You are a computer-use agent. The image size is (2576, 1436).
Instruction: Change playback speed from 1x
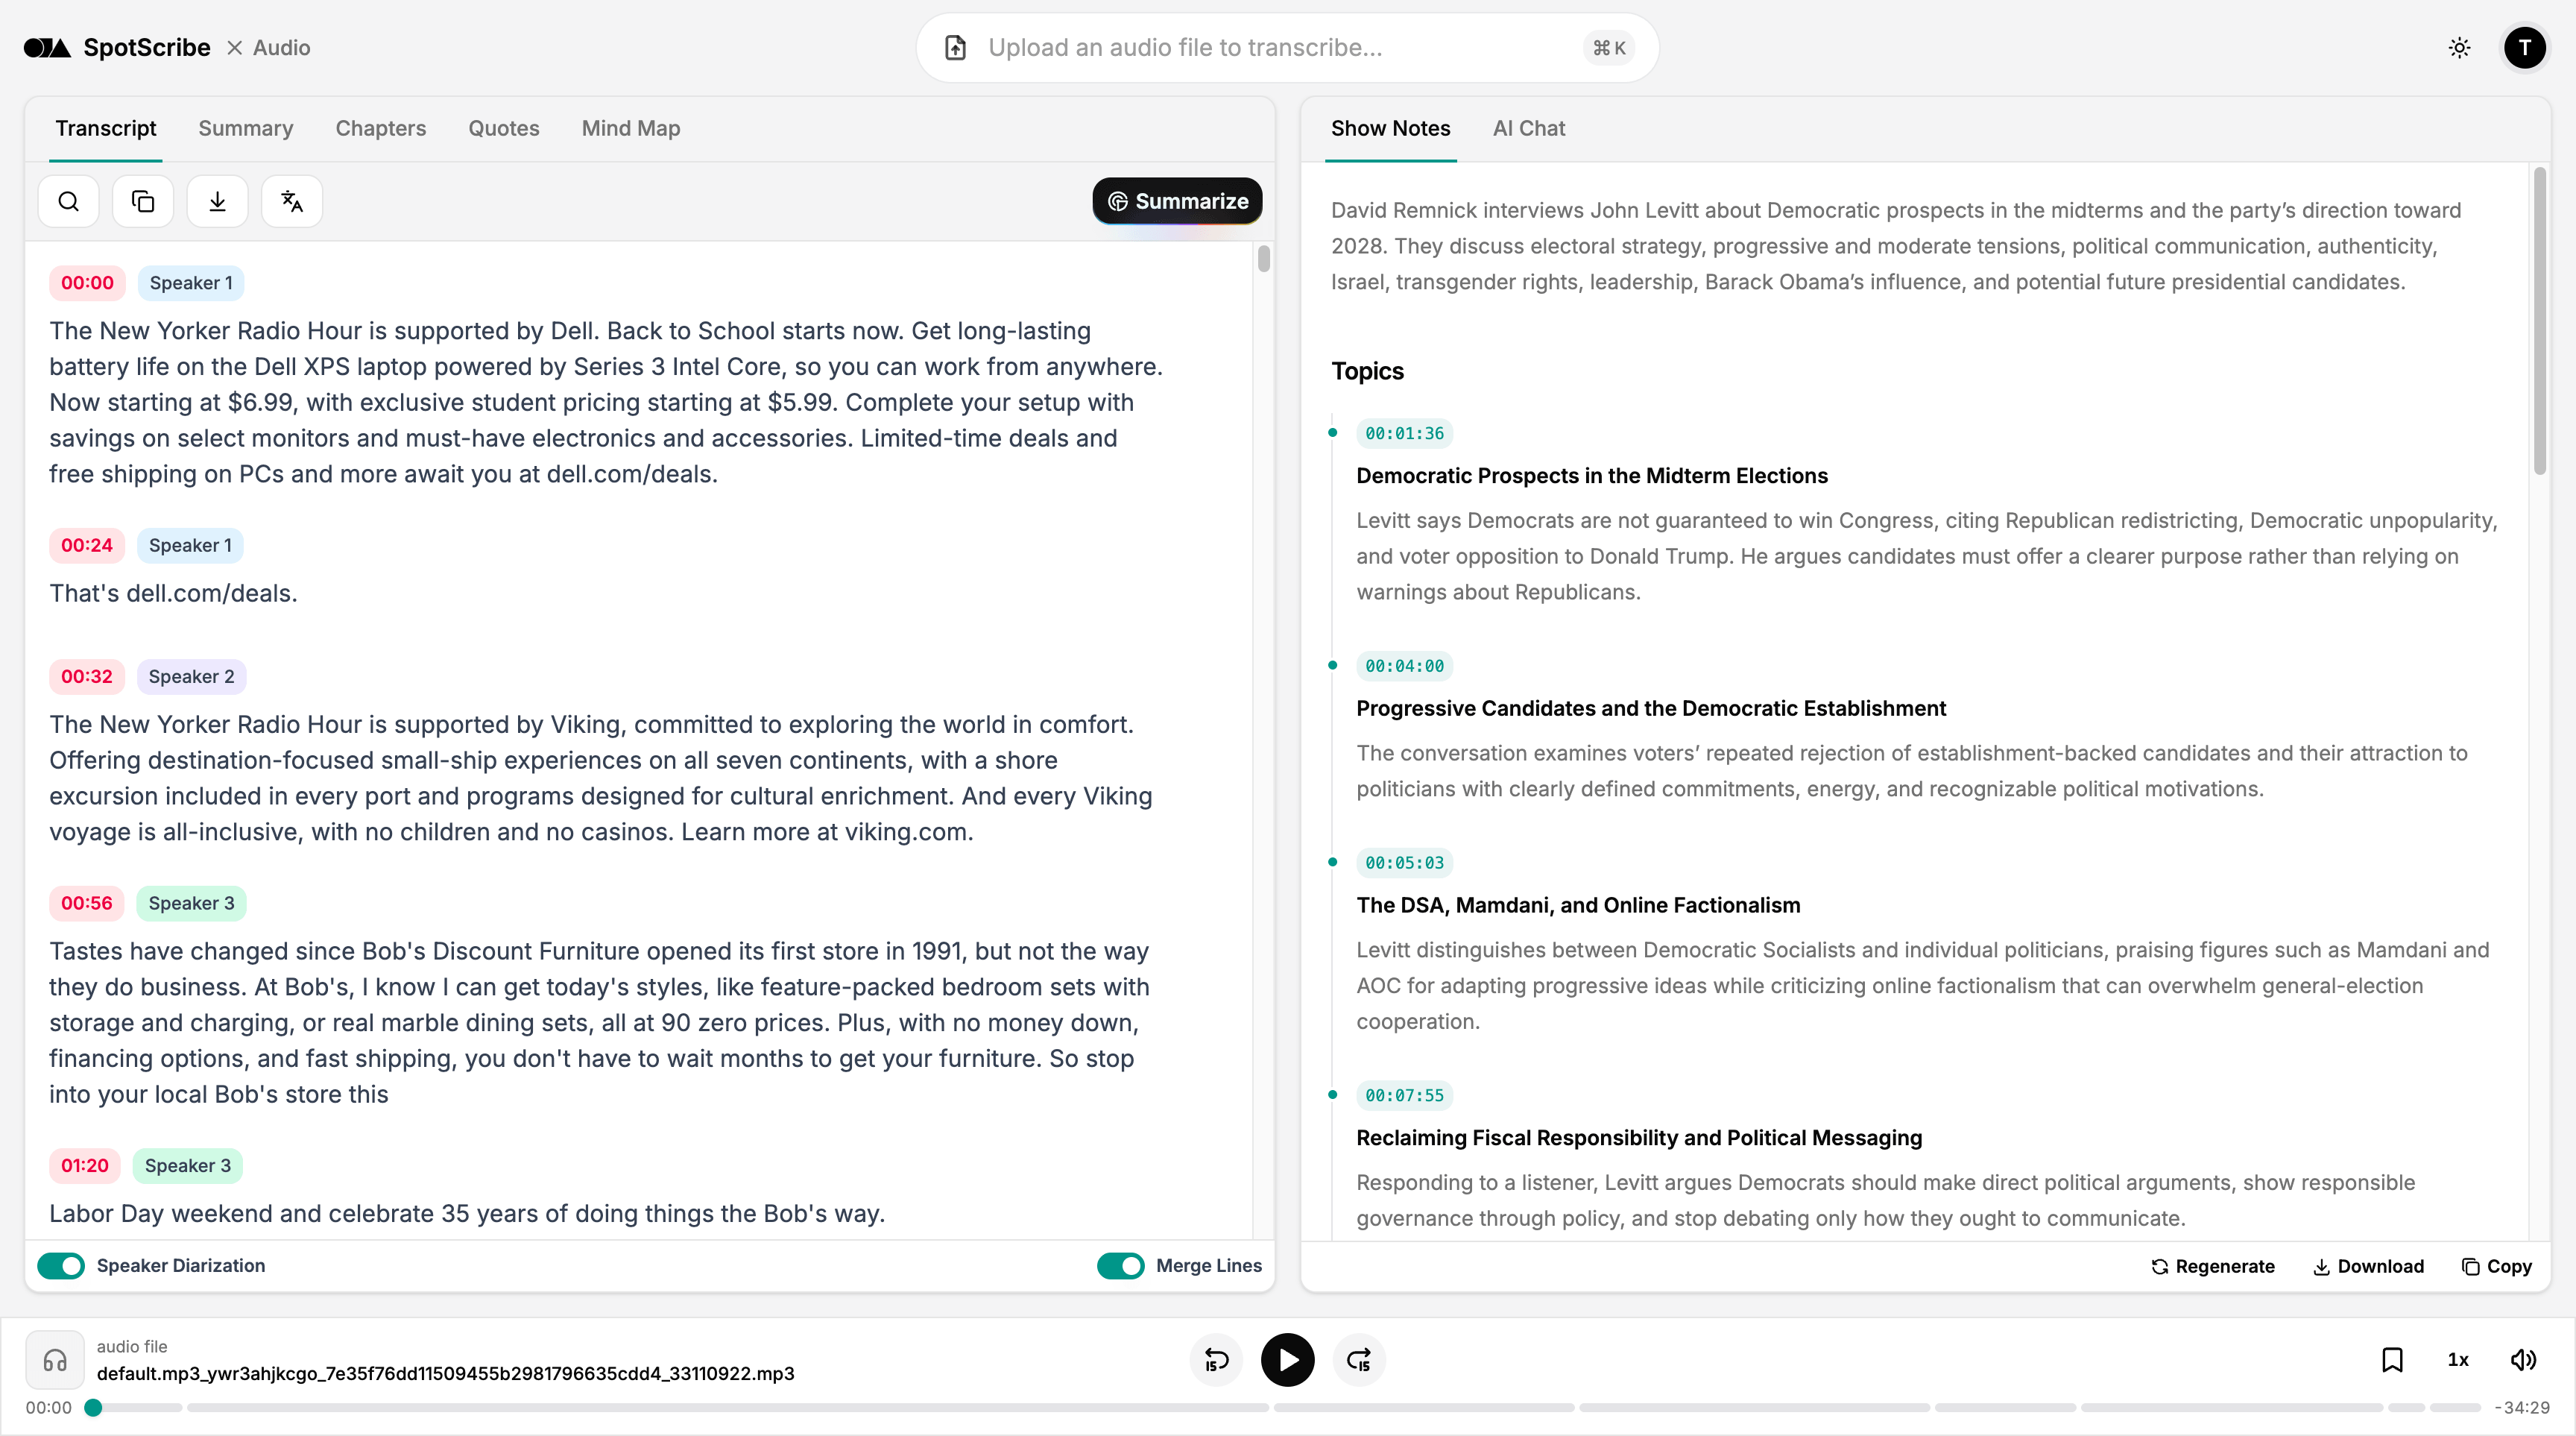pyautogui.click(x=2458, y=1360)
